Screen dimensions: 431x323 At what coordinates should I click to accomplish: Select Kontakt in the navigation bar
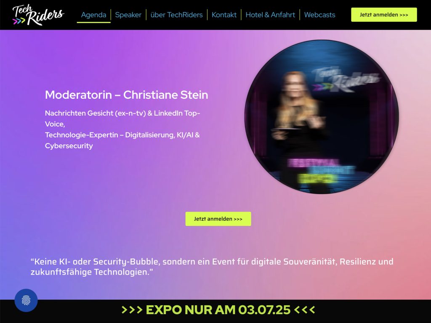pos(224,15)
